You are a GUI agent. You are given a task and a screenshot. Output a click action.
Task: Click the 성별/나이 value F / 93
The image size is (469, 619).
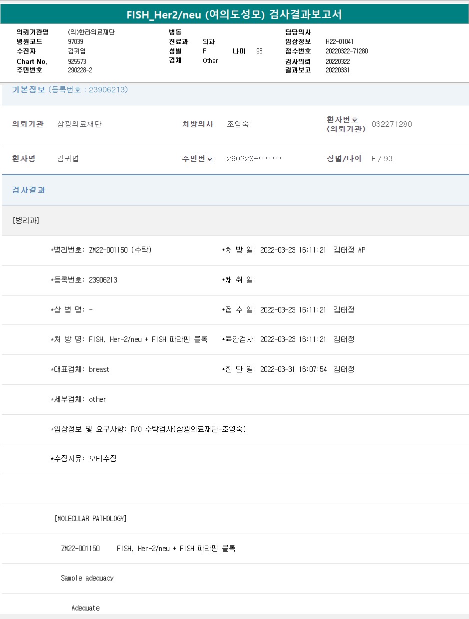pyautogui.click(x=382, y=159)
